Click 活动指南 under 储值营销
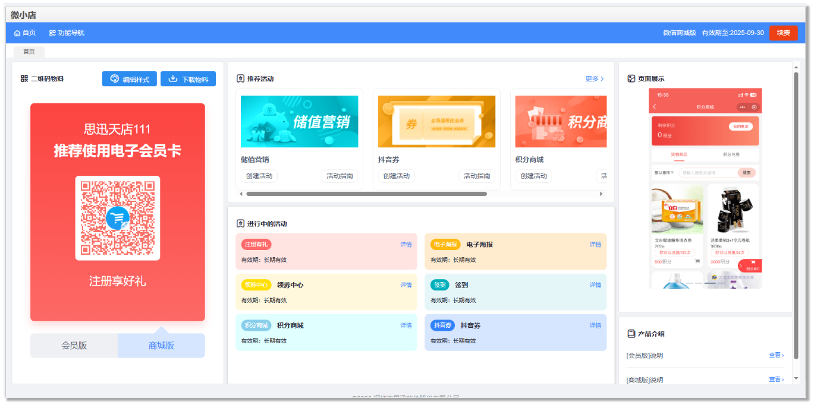The image size is (814, 405). pos(340,176)
